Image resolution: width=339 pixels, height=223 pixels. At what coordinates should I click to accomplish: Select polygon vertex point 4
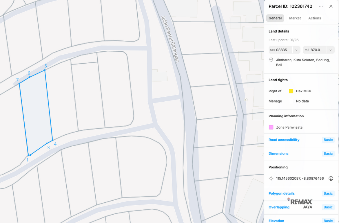(x=52, y=140)
